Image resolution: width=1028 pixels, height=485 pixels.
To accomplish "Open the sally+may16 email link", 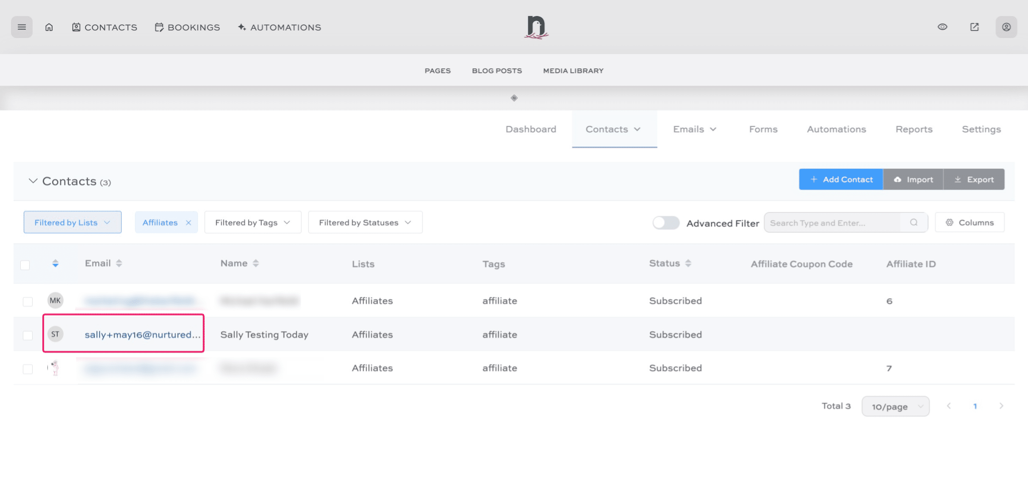I will tap(142, 334).
